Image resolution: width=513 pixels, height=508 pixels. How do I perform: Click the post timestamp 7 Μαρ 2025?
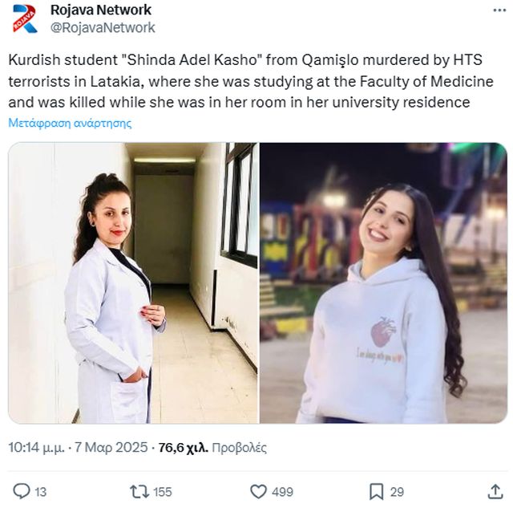click(111, 447)
